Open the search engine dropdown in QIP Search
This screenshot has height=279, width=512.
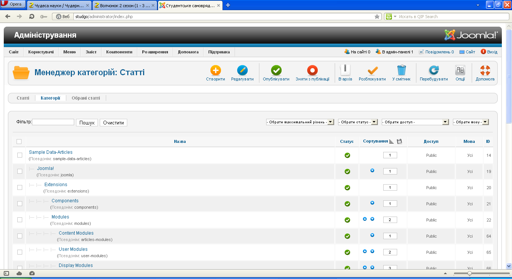(395, 17)
